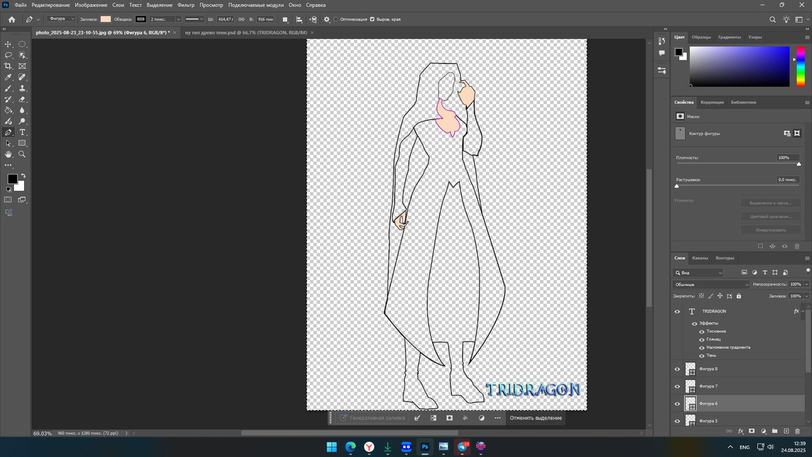This screenshot has height=457, width=812.
Task: Hide the Фигура 7 layer
Action: [677, 386]
